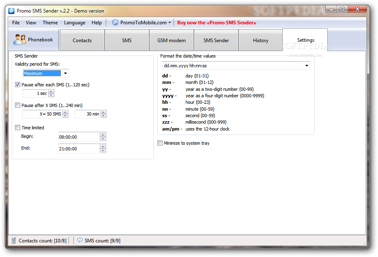Click the phone icon beside Contacts count
This screenshot has width=378, height=257.
coord(14,240)
